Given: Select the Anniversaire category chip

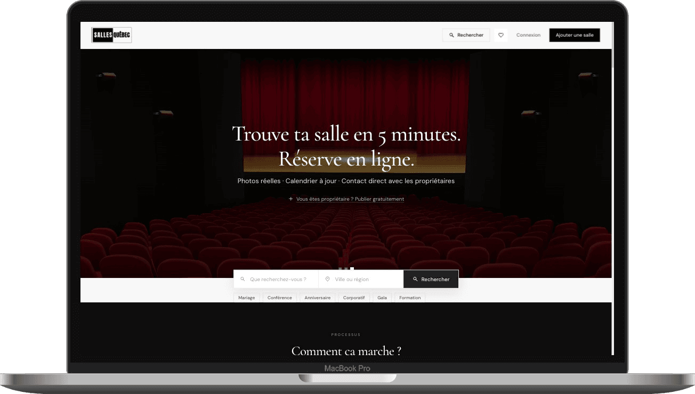Looking at the screenshot, I should point(318,298).
